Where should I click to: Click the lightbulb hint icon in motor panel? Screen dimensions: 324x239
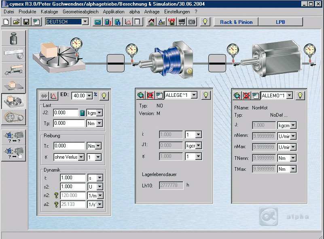(x=300, y=95)
